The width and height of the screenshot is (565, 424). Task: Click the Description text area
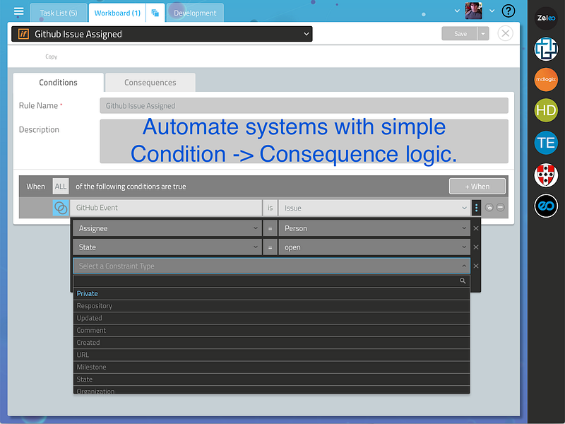click(304, 141)
